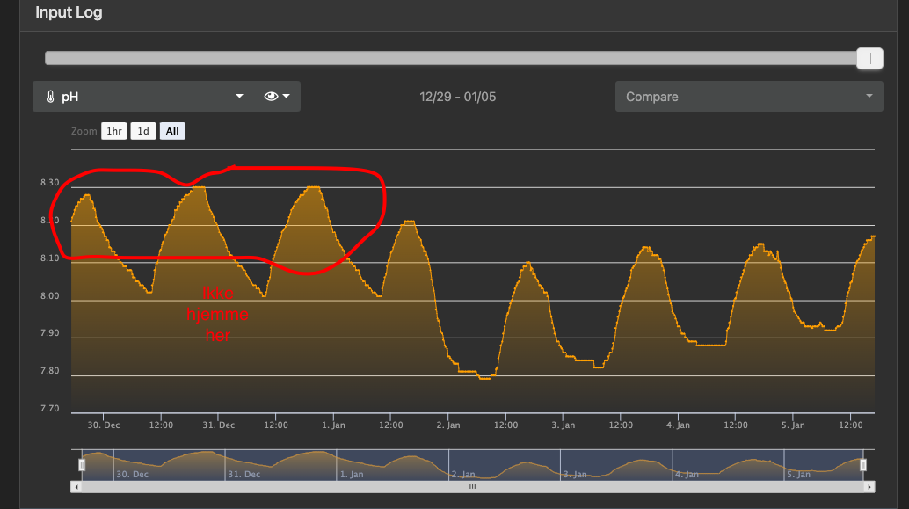Click the eye visibility icon

pos(271,97)
